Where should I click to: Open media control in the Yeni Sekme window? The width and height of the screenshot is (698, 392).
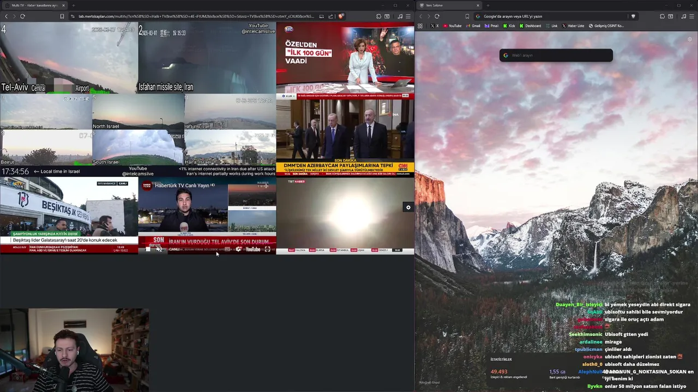[684, 16]
